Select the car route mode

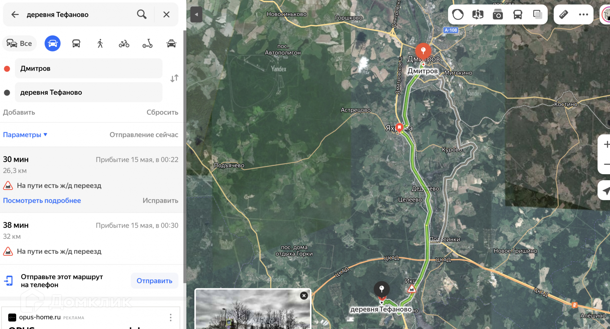click(52, 44)
